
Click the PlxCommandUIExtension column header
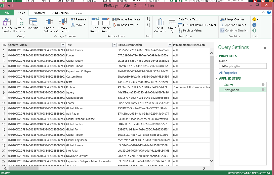[191, 45]
